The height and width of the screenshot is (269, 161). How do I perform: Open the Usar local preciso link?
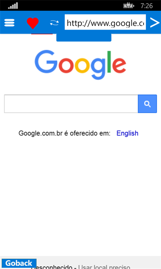pyautogui.click(x=104, y=267)
